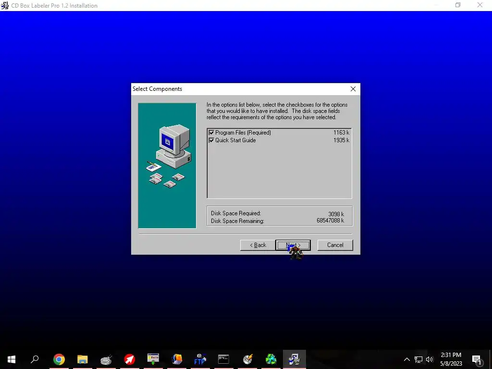492x369 pixels.
Task: Open the command prompt in taskbar
Action: [x=223, y=359]
